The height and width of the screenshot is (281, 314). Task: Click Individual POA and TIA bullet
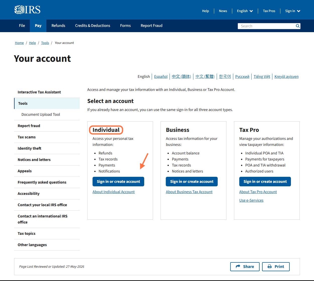click(x=264, y=153)
